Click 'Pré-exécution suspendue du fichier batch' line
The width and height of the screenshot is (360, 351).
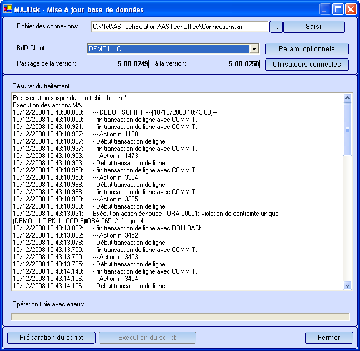tap(70, 98)
